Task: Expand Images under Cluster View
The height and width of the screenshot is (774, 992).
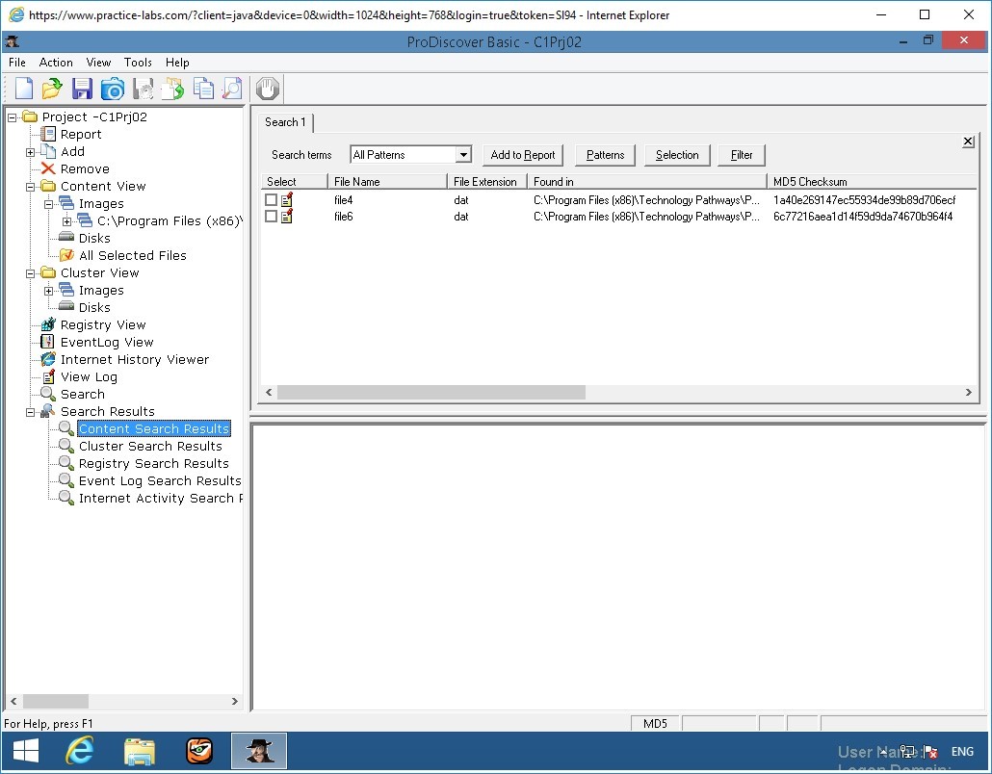Action: [49, 291]
